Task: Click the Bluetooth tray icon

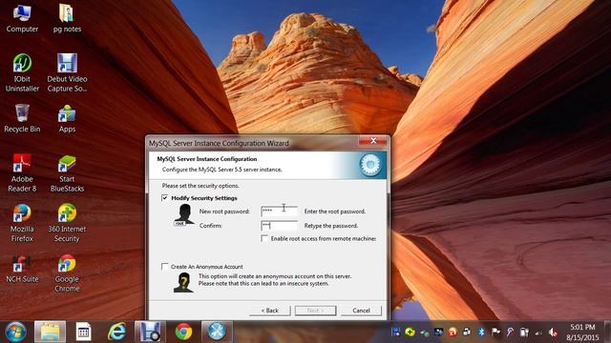Action: 481,332
